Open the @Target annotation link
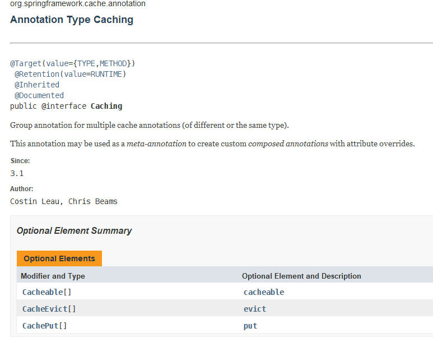The height and width of the screenshot is (342, 433). pyautogui.click(x=25, y=63)
